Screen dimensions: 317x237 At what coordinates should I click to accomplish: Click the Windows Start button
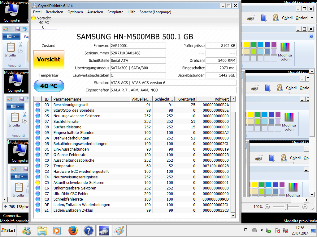tap(8, 230)
